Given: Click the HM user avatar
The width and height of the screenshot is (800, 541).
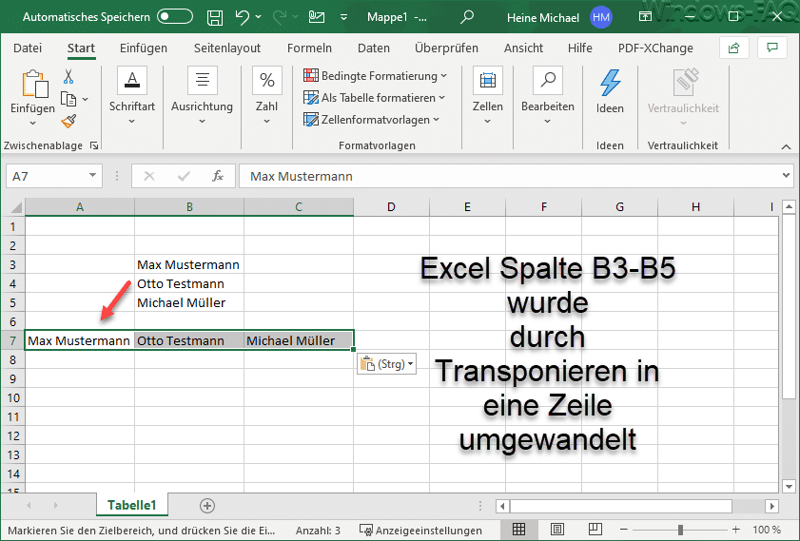Looking at the screenshot, I should click(600, 17).
